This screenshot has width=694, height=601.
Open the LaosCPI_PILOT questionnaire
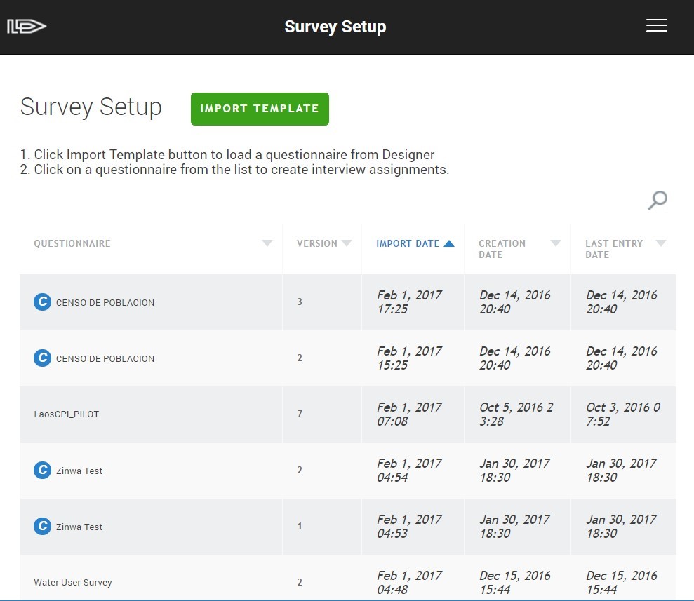(x=67, y=414)
